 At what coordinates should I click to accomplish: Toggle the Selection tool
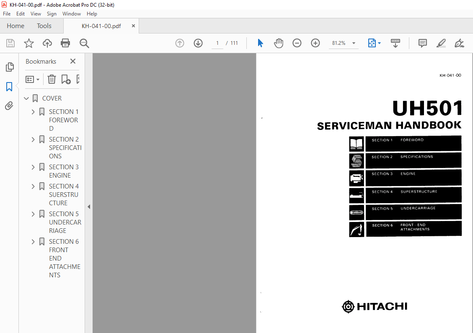point(260,43)
